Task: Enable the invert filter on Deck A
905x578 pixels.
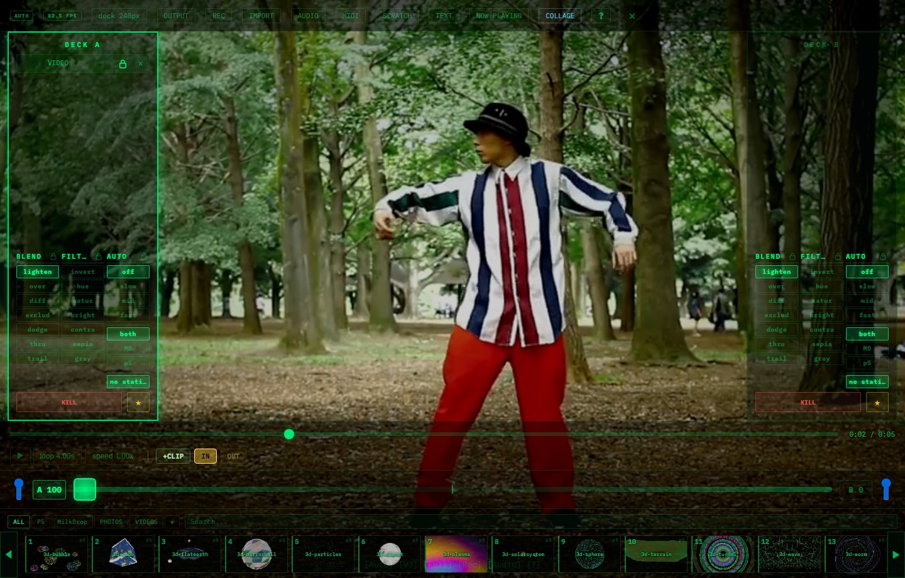Action: pos(83,272)
